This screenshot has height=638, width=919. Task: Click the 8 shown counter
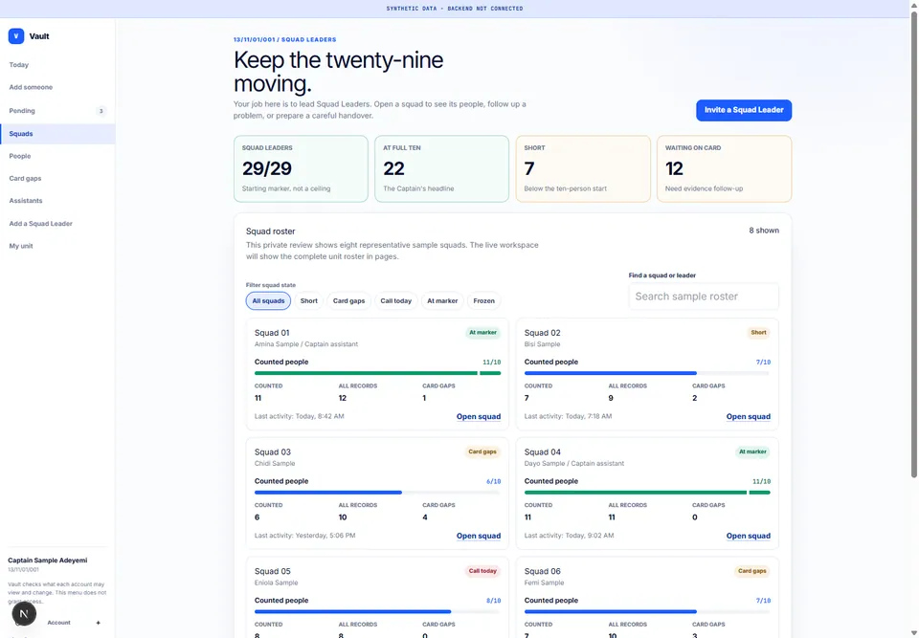(764, 231)
